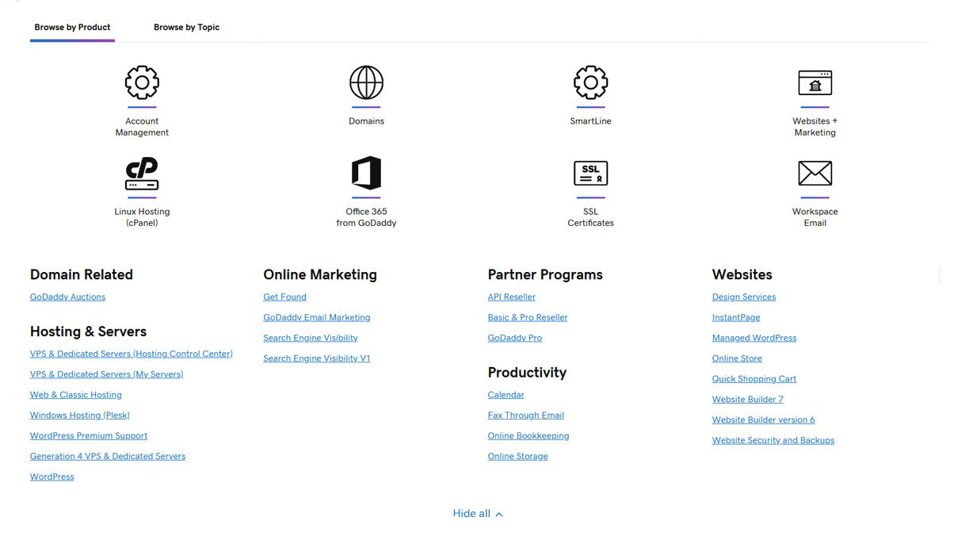The image size is (954, 544).
Task: Open Website Builder version 6 link
Action: coord(764,421)
